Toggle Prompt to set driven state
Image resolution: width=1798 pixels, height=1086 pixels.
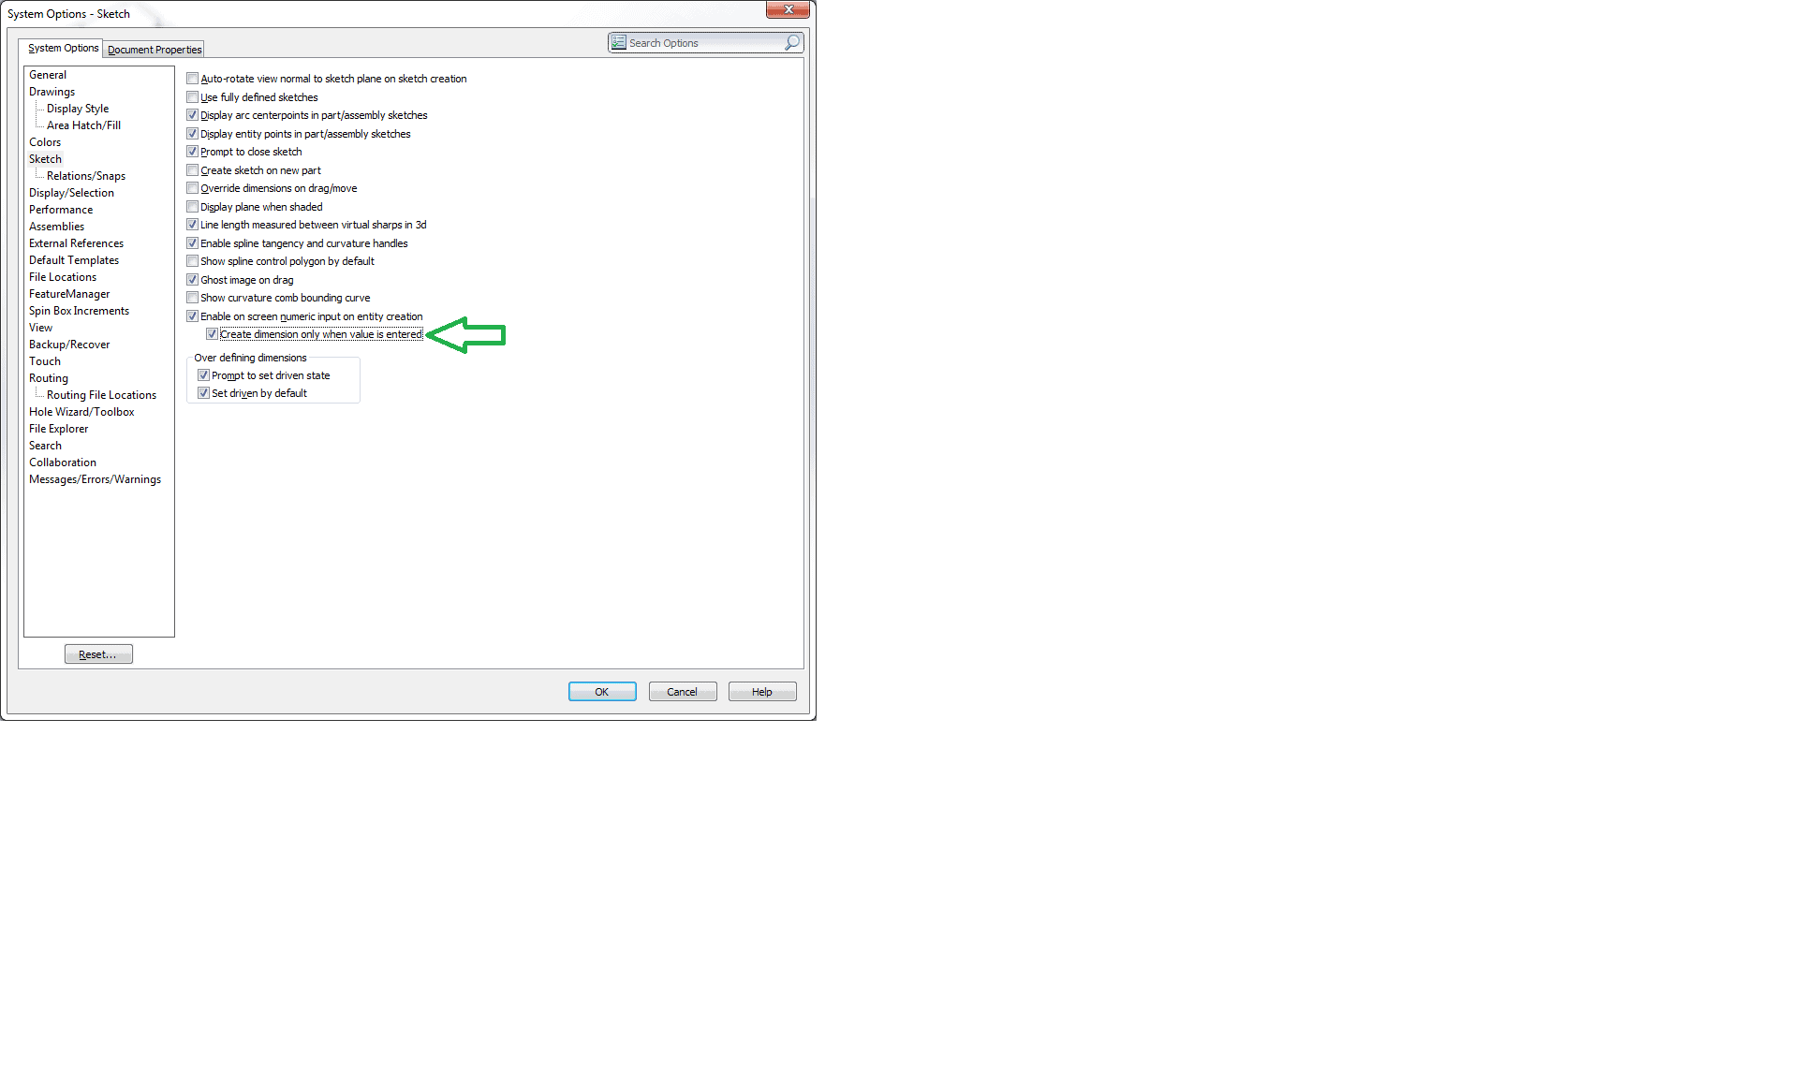click(203, 375)
